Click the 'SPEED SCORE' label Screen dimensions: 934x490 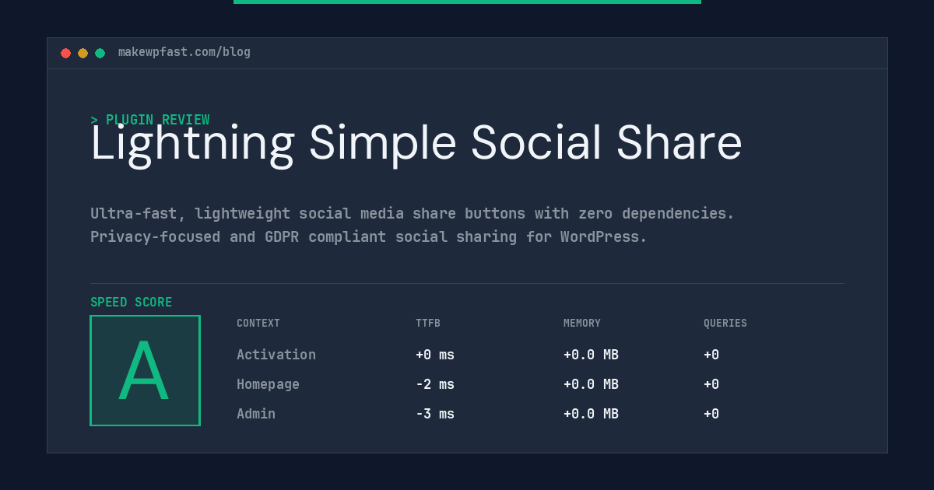[132, 303]
